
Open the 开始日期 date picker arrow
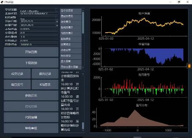[x=57, y=22]
